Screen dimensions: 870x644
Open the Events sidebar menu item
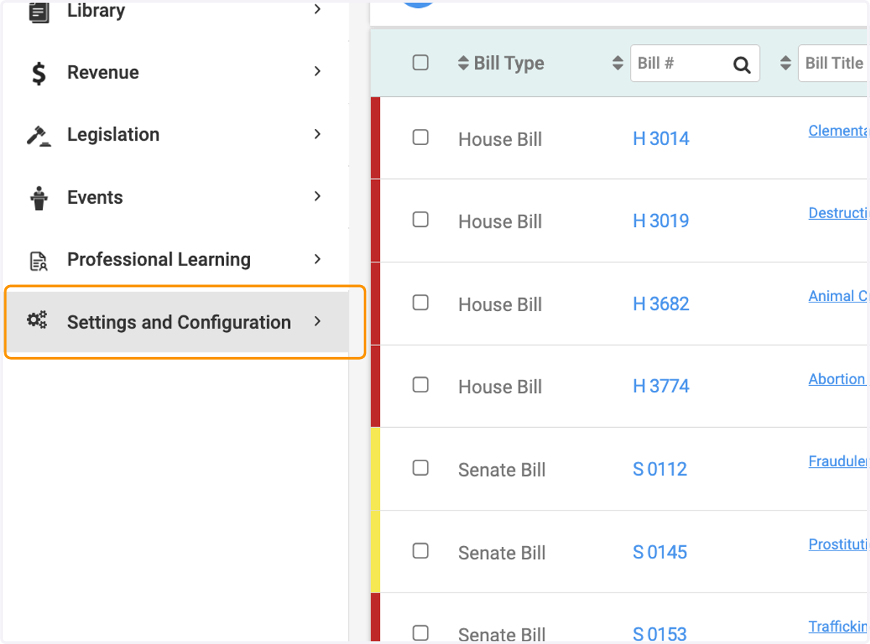point(177,197)
